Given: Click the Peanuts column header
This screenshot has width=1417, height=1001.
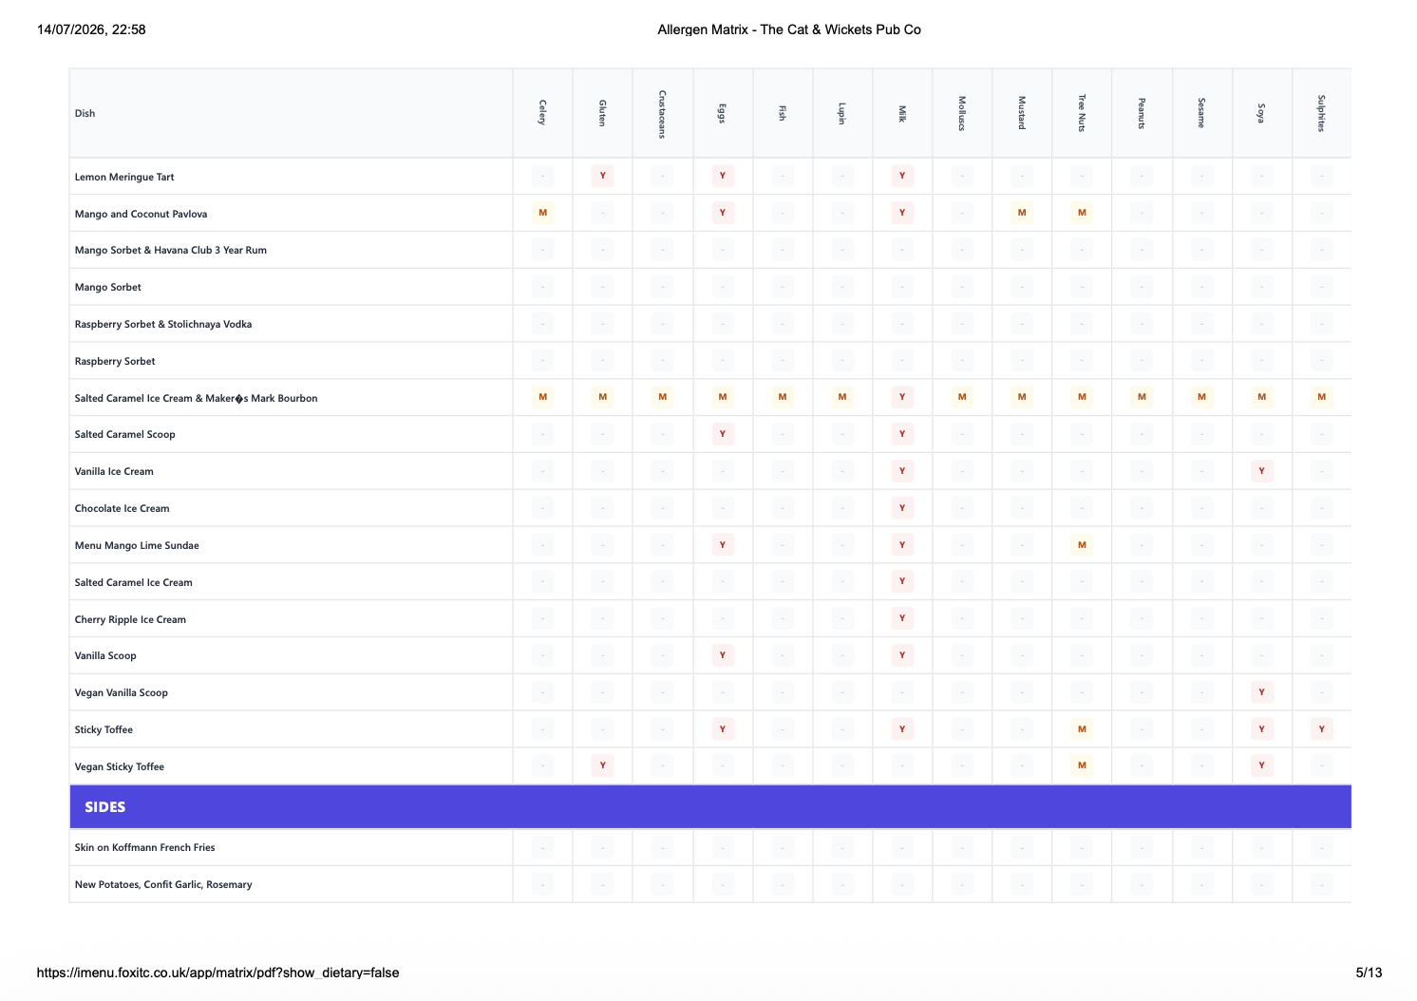Looking at the screenshot, I should [x=1142, y=113].
